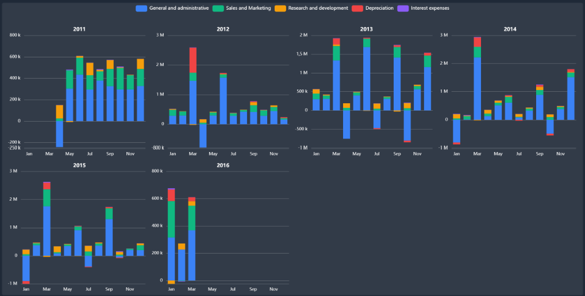Toggle General and administrative legend series
Viewport: 585px width, 296px height.
172,8
